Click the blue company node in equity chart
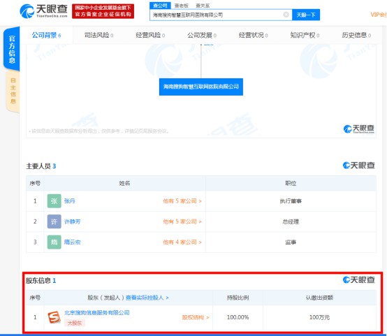The image size is (387, 336). point(201,87)
